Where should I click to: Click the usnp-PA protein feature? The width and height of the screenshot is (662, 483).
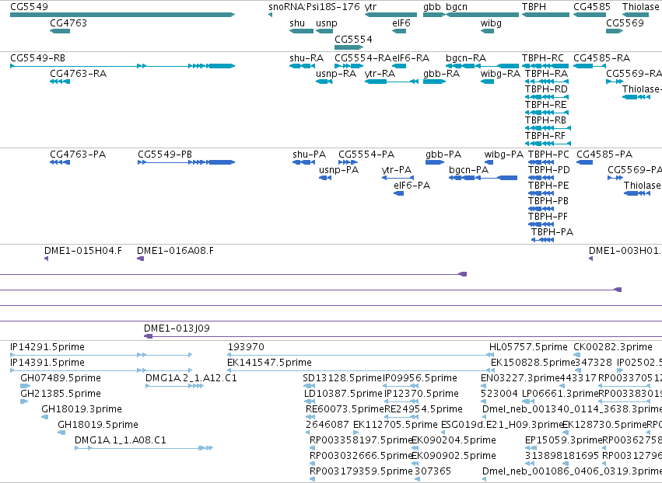pyautogui.click(x=325, y=178)
